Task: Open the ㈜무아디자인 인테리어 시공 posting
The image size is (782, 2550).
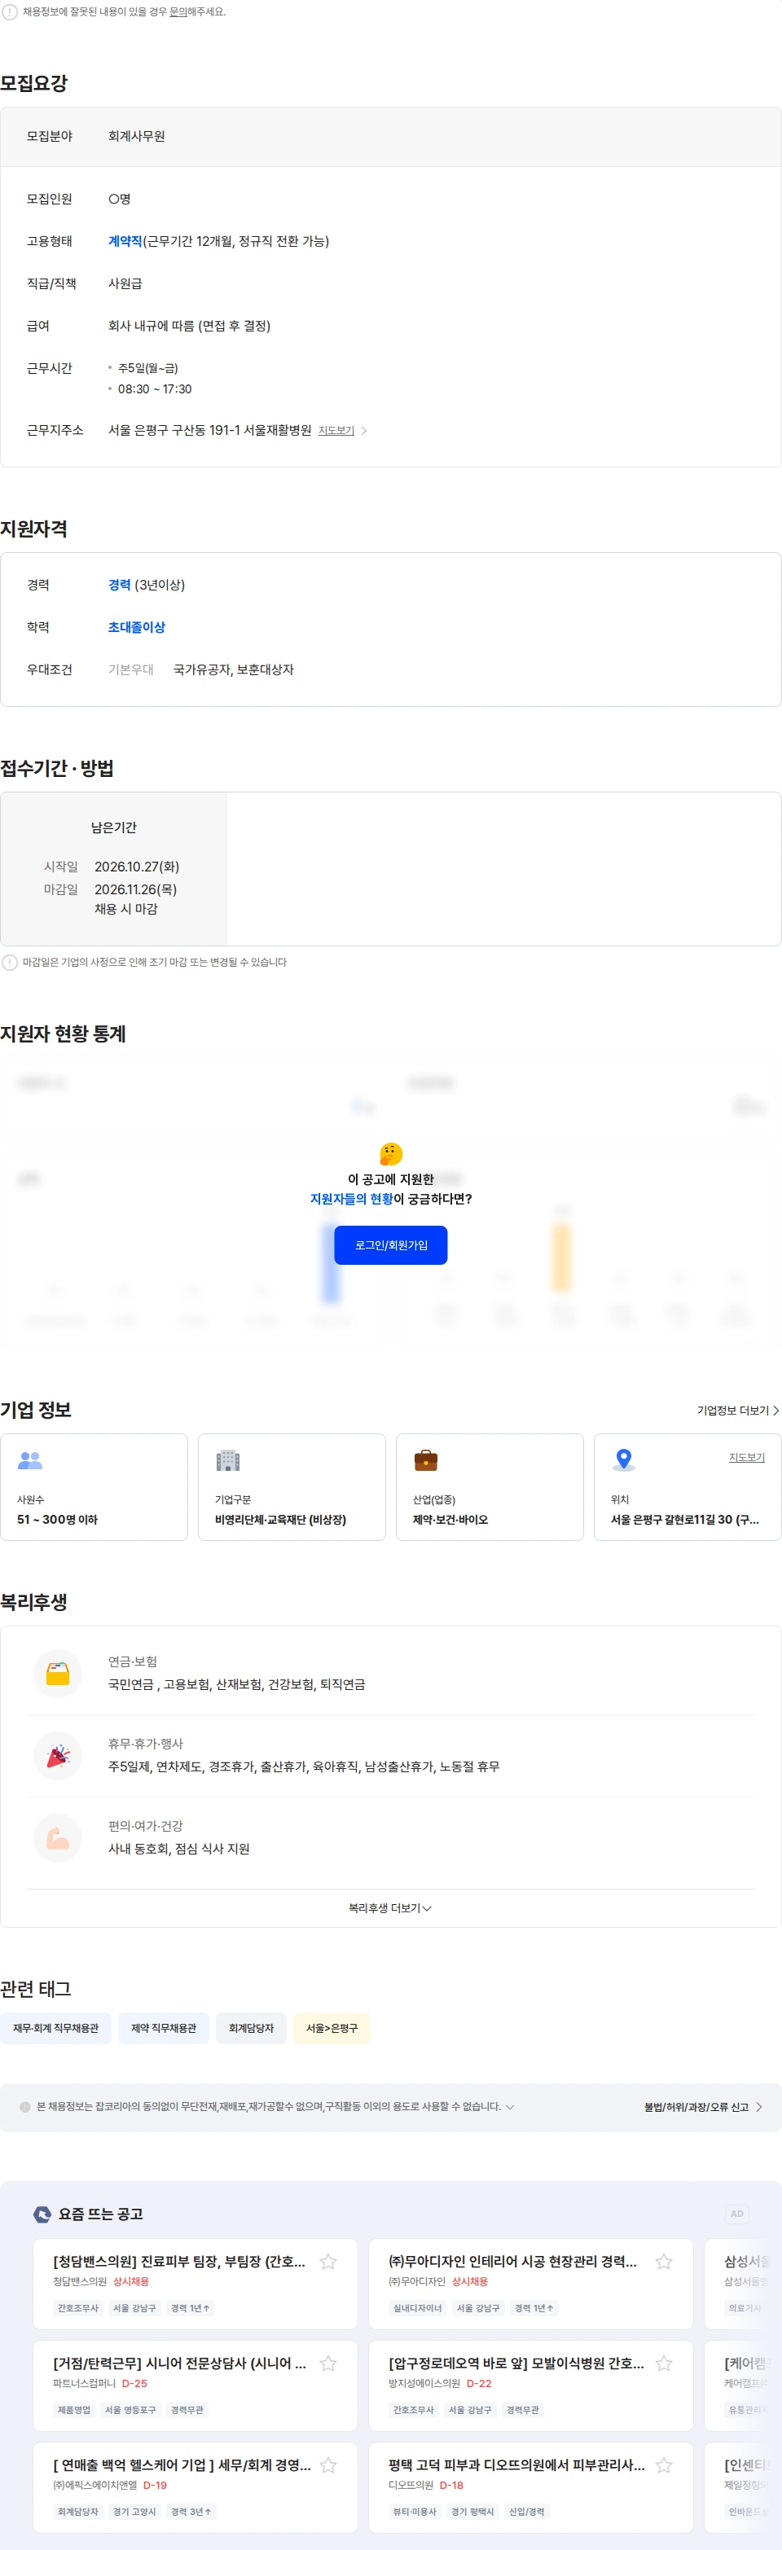Action: pos(512,2262)
